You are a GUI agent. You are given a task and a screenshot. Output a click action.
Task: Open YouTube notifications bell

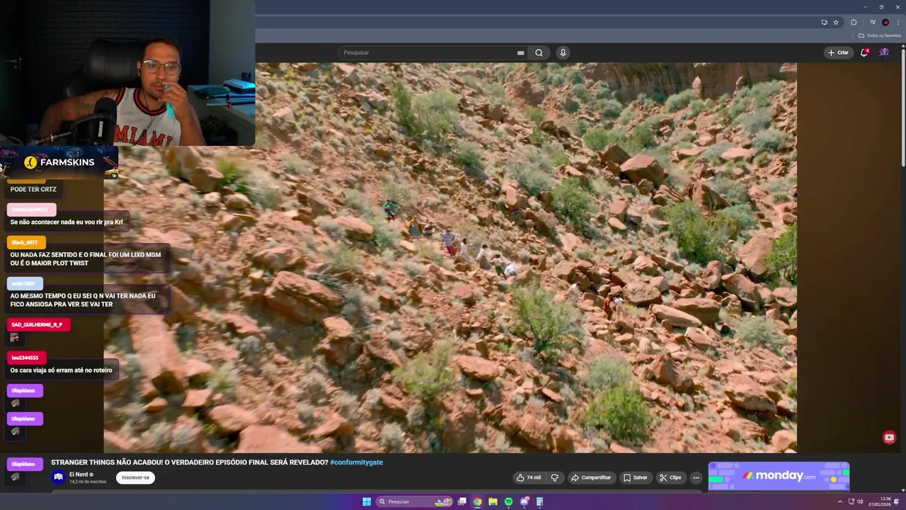pos(864,52)
